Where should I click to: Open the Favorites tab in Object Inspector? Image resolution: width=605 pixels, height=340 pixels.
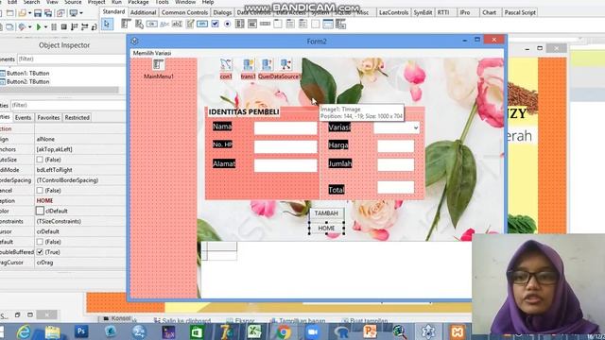(x=48, y=117)
